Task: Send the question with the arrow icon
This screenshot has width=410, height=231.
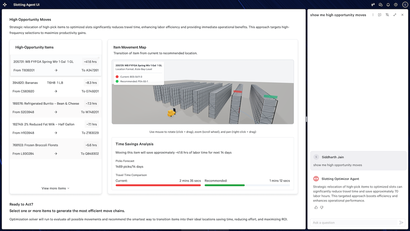Action: 401,222
